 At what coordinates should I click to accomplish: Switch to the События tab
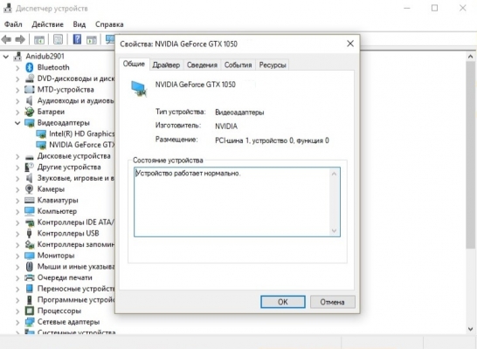click(x=238, y=65)
